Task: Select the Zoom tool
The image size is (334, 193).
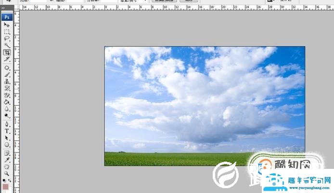Action: click(x=7, y=173)
